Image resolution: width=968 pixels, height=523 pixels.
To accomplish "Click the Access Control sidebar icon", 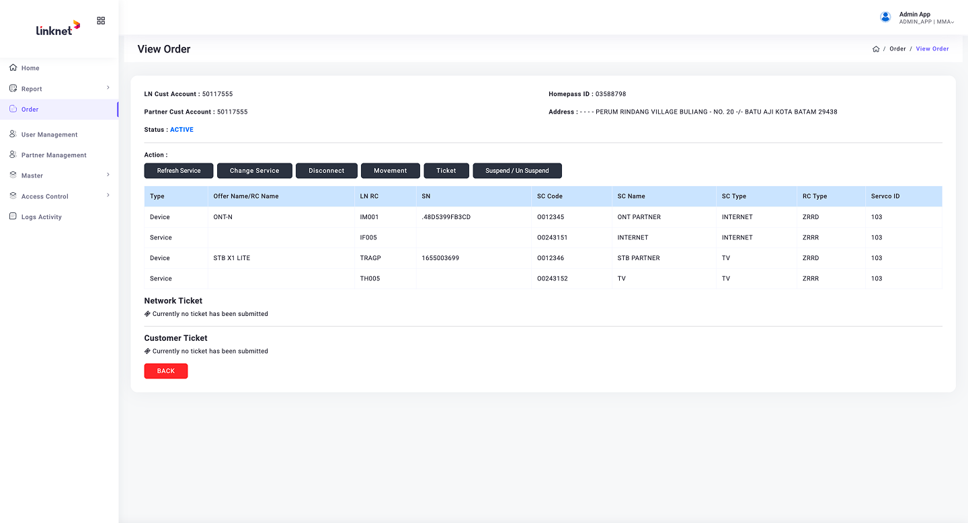I will tap(13, 196).
